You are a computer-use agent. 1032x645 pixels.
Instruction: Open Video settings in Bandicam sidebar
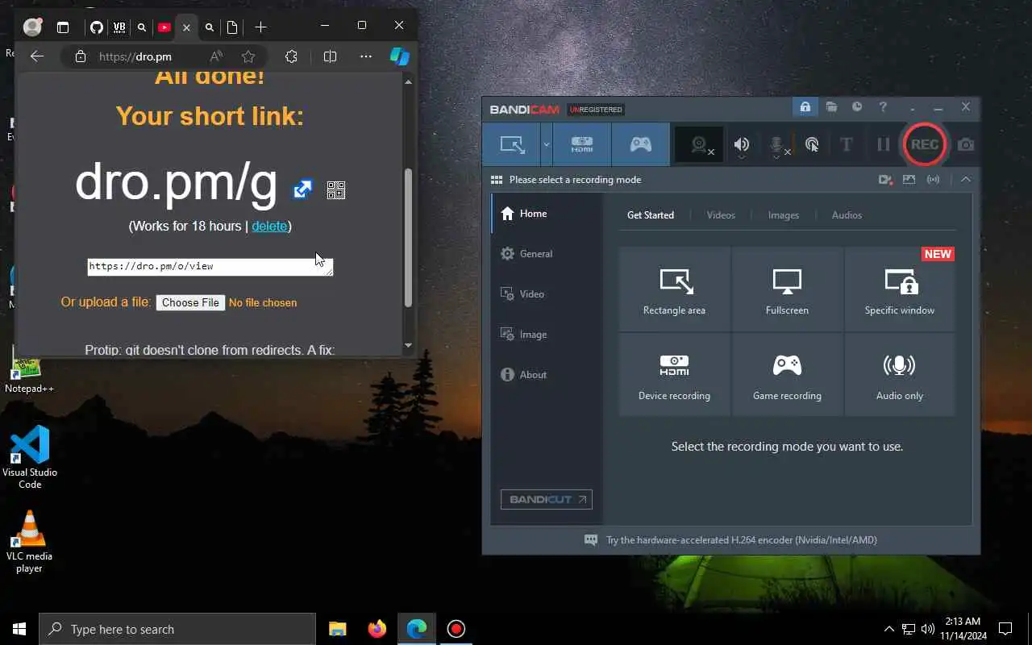point(547,294)
